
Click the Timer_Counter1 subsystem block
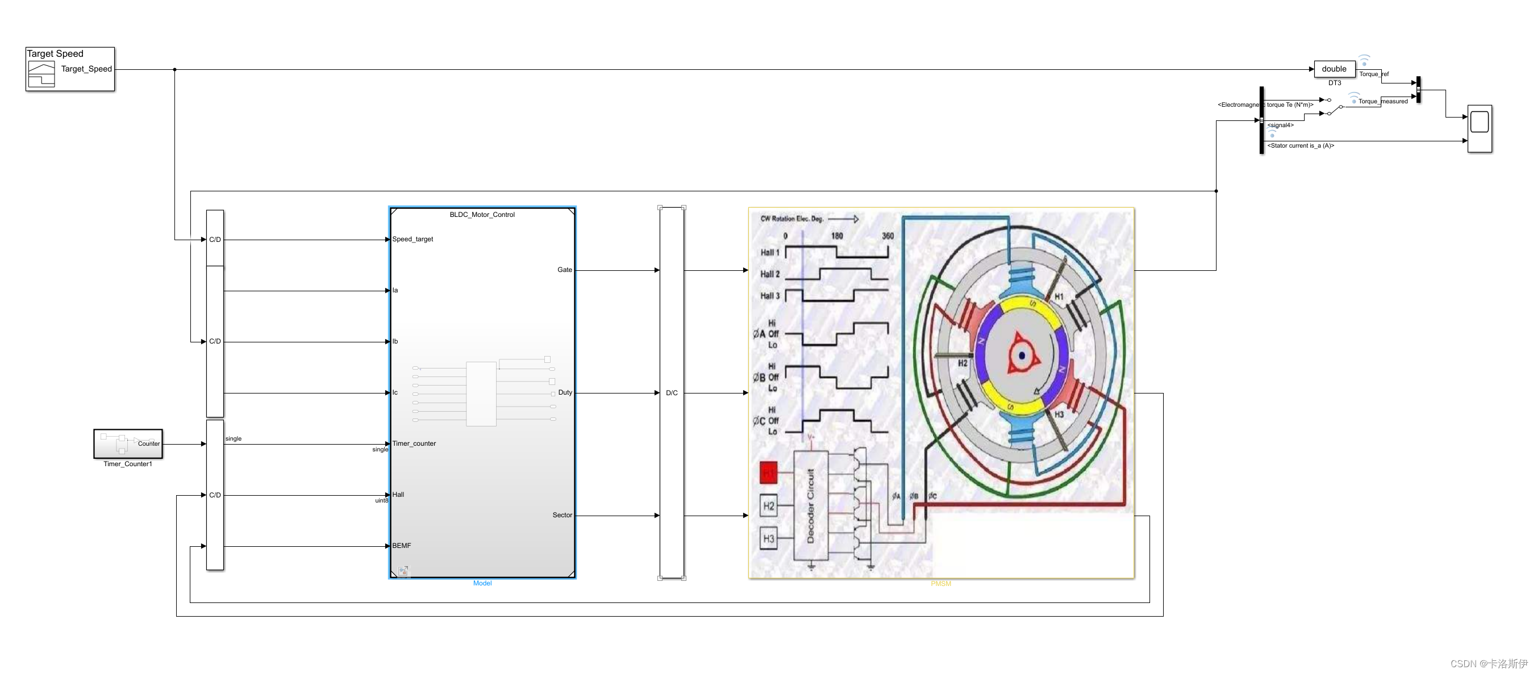[x=128, y=444]
